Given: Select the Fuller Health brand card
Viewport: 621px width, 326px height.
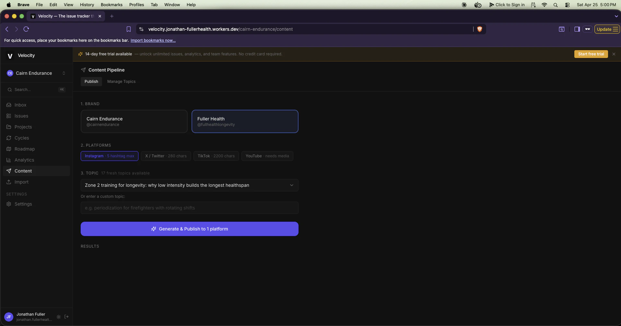Looking at the screenshot, I should 245,121.
